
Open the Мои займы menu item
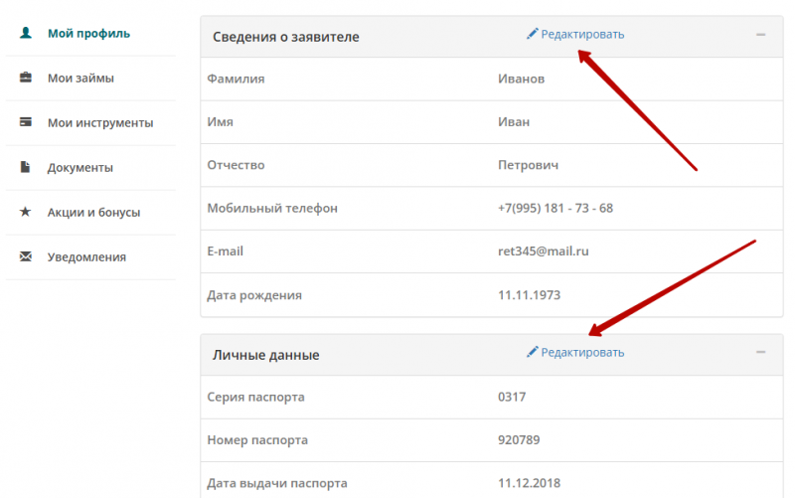click(x=80, y=79)
